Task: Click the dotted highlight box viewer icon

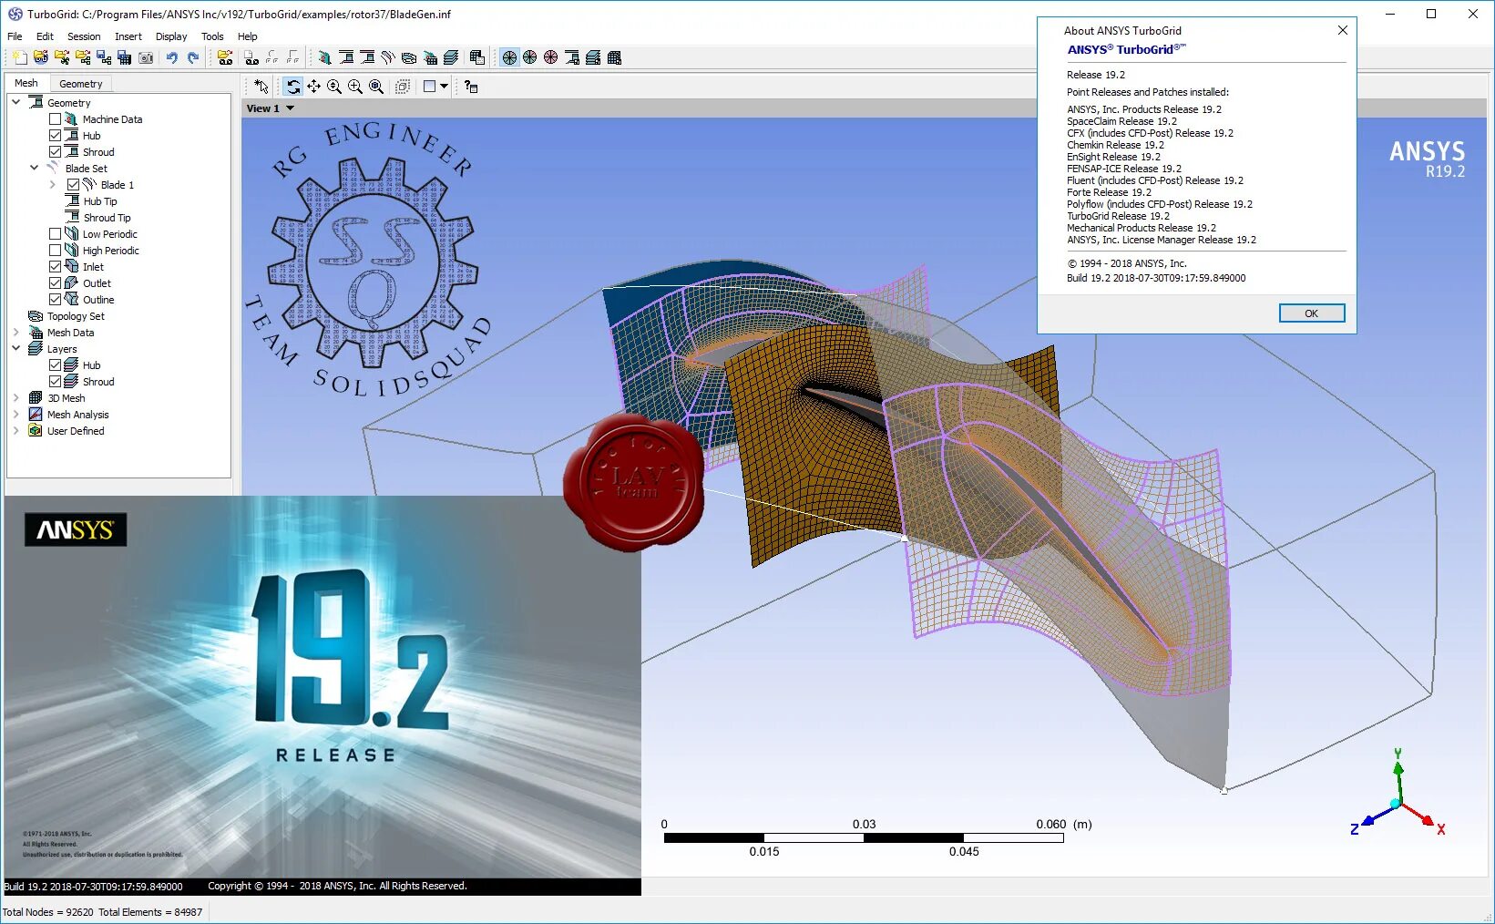Action: [x=403, y=87]
